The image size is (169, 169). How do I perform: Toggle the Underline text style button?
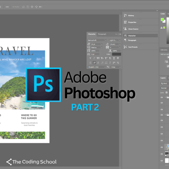point(114,58)
